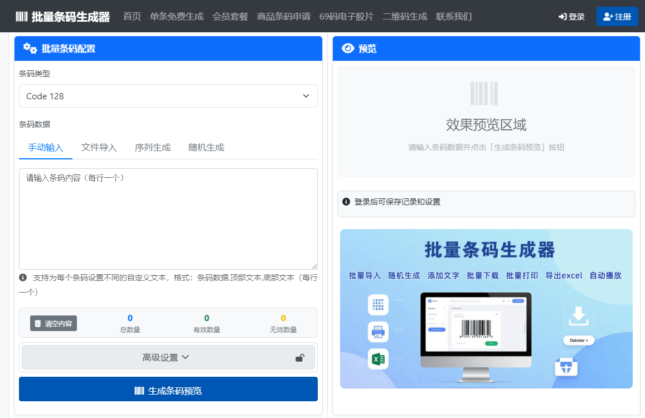Open 69码电子胶片 in the navigation bar
The width and height of the screenshot is (645, 418).
point(346,17)
